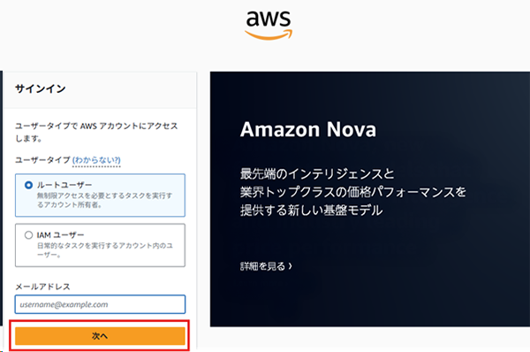Select the IAM ユーザー radio button

29,235
